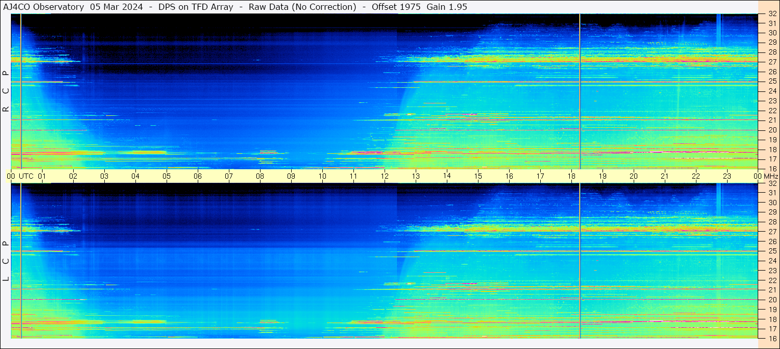The height and width of the screenshot is (349, 780).
Task: Select hour "20" on the time axis
Action: pos(634,176)
